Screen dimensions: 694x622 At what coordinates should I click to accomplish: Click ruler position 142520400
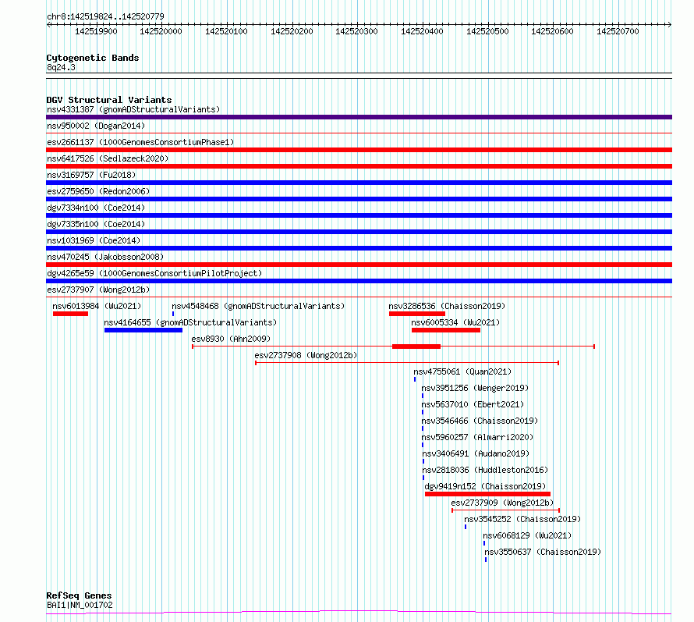(x=422, y=31)
